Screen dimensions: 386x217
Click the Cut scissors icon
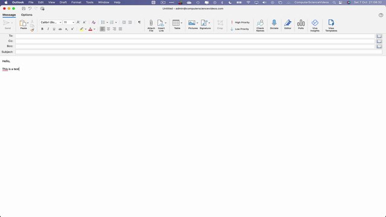[x=32, y=22]
